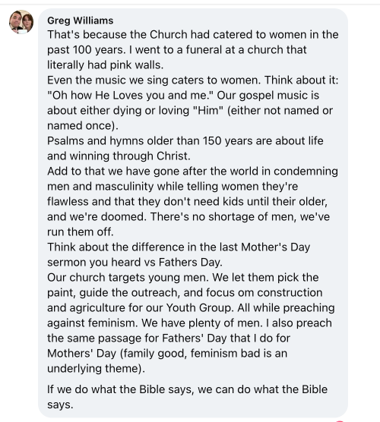Click the words "underlying theme" in the comment
This screenshot has width=380, height=422.
[x=94, y=368]
